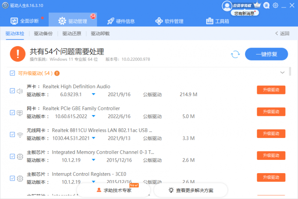Click size value 214.9 M
This screenshot has width=298, height=199.
point(188,94)
